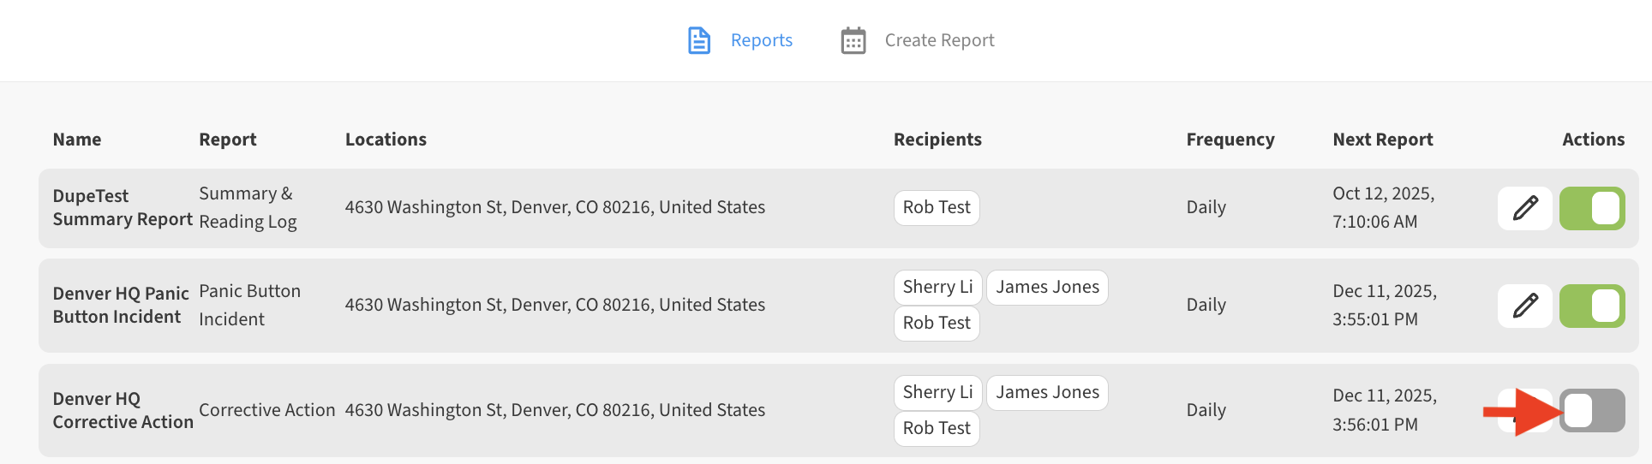Edit the DupeTest Summary Report with pencil icon
The height and width of the screenshot is (464, 1652).
click(1524, 208)
